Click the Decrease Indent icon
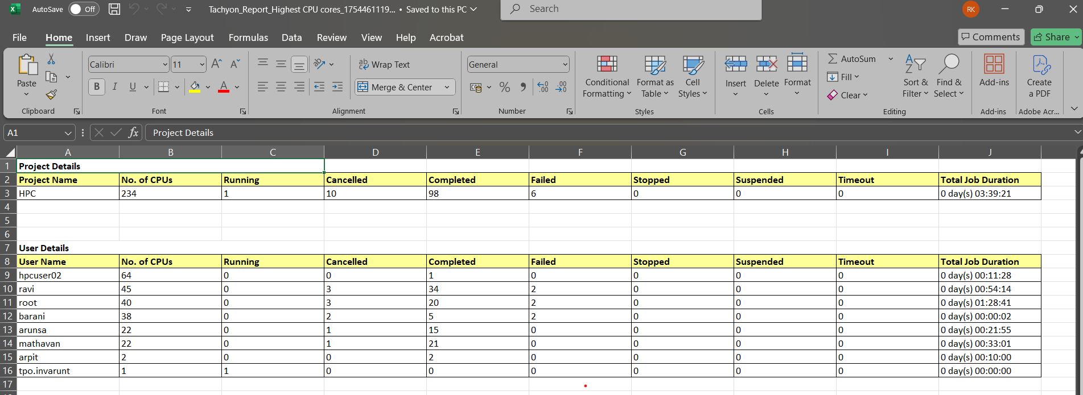 [319, 87]
